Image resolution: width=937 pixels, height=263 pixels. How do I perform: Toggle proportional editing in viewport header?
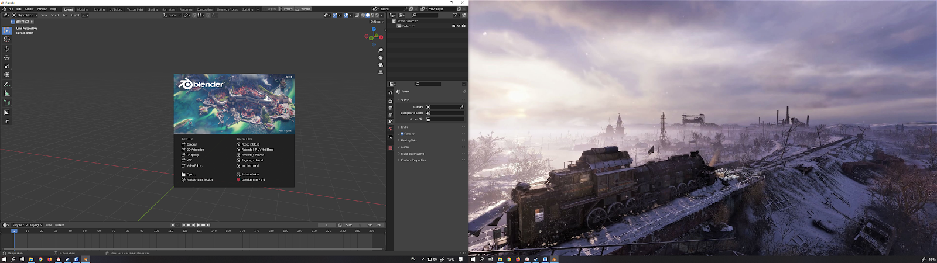point(207,15)
